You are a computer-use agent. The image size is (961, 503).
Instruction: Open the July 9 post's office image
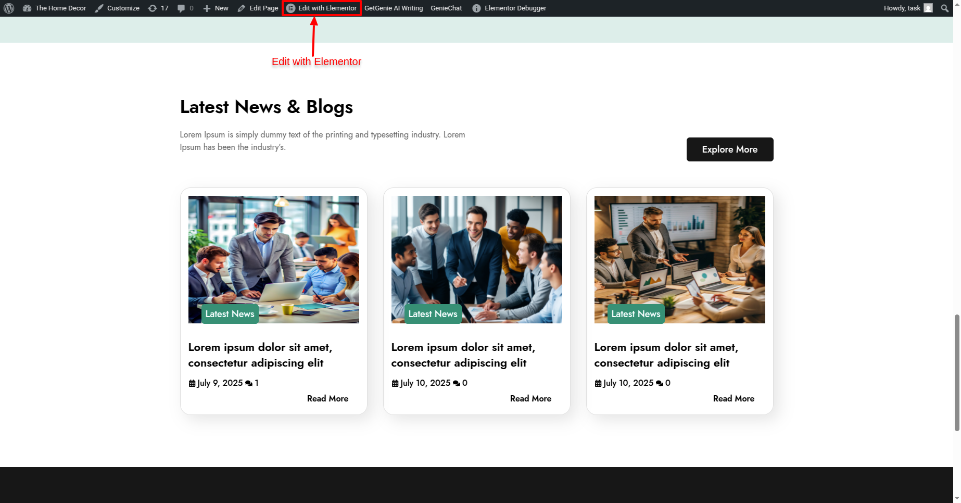(274, 259)
